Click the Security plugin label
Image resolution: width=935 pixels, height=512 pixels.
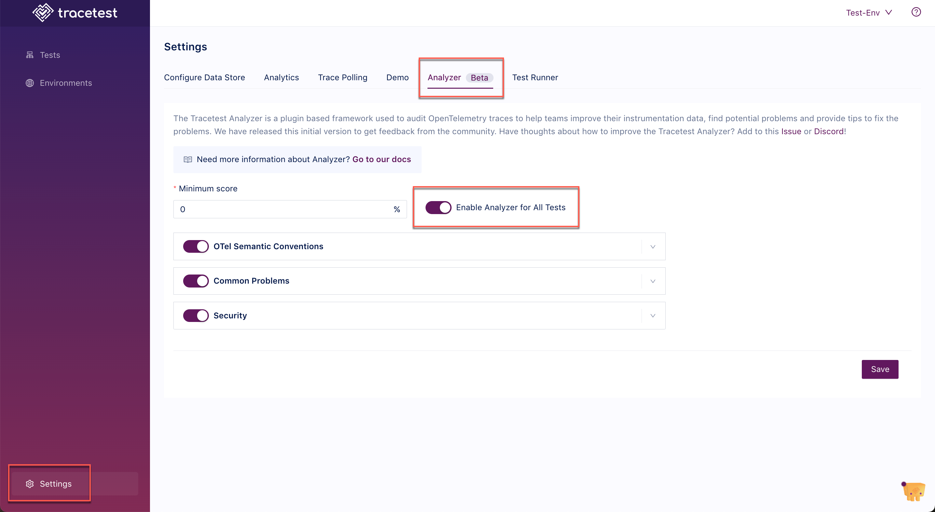pyautogui.click(x=230, y=315)
